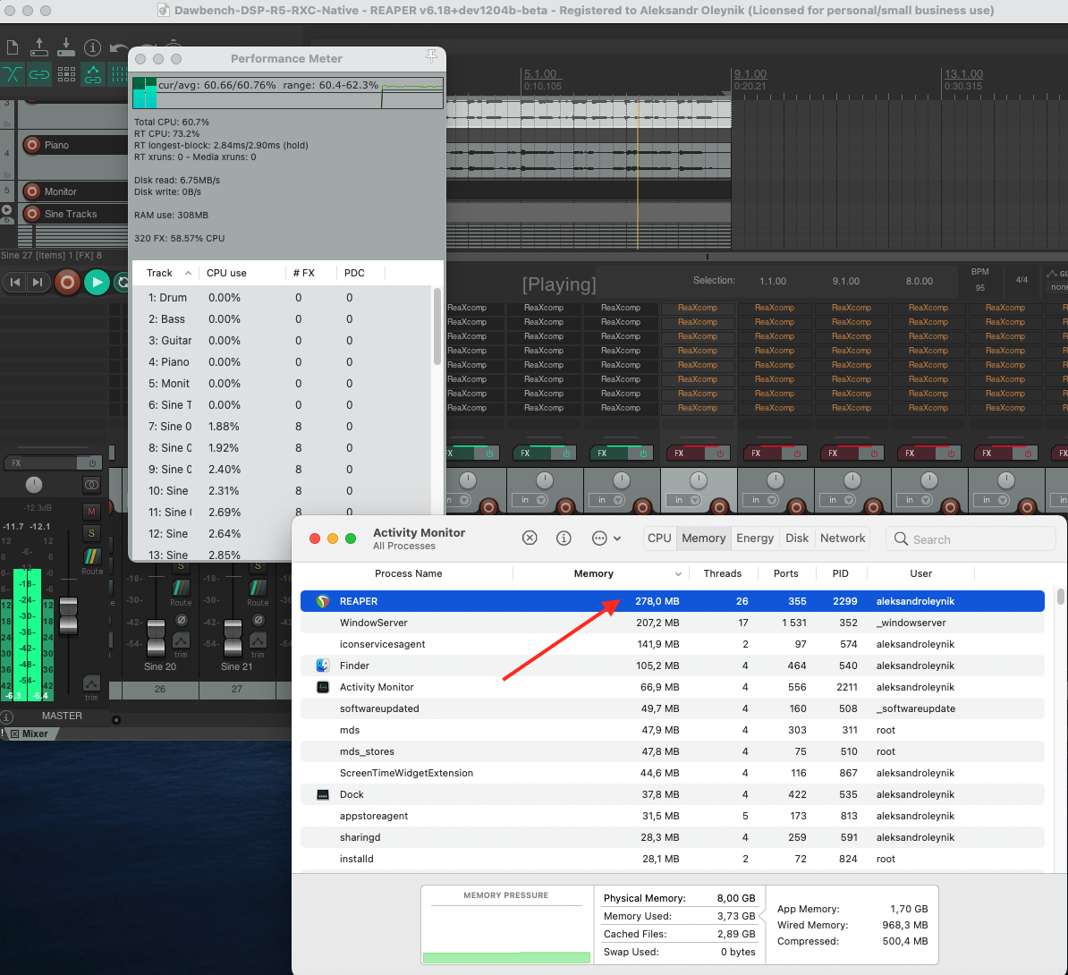
Task: Click the master volume fader
Action: (x=68, y=615)
